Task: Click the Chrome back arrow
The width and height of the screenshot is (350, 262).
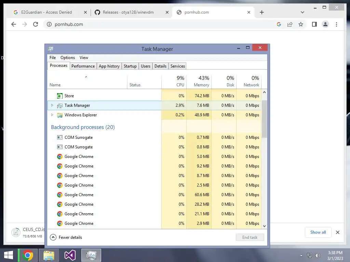Action: tap(14, 24)
